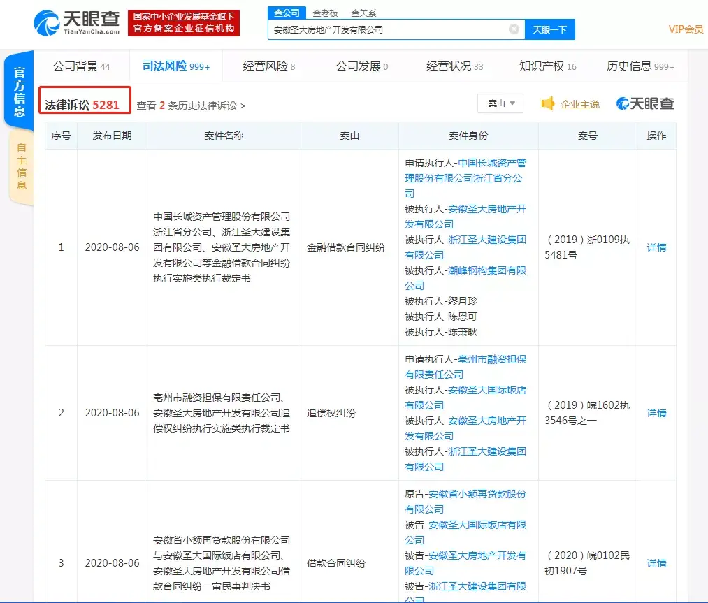The image size is (708, 603).
Task: Open 中国长城资产管理股份有限公司浙江省分公司 link
Action: [x=465, y=178]
